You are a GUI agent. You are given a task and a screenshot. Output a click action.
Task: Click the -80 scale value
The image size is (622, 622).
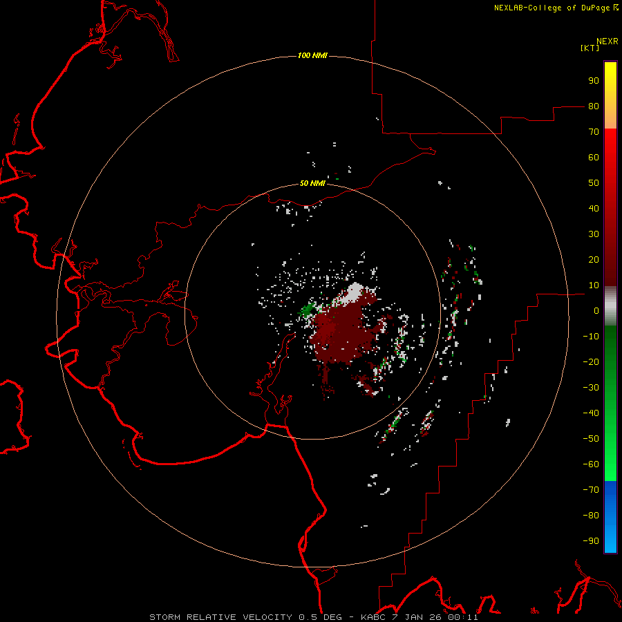pyautogui.click(x=591, y=516)
